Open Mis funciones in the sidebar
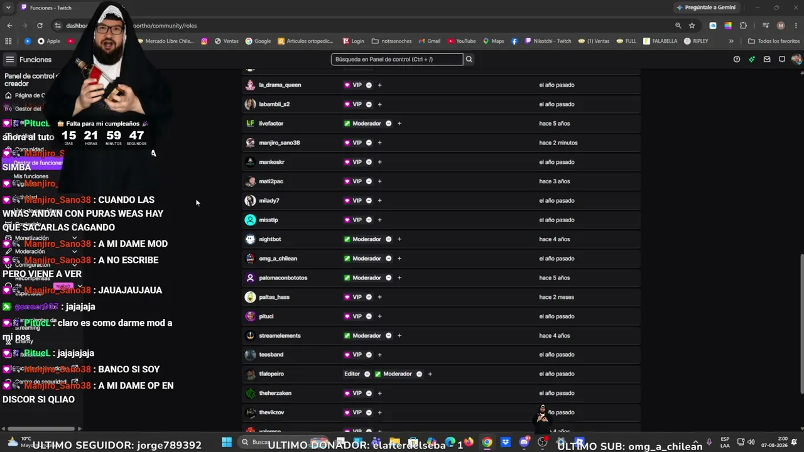 pyautogui.click(x=31, y=176)
